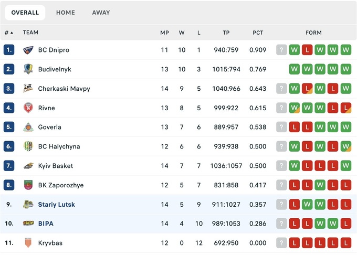Image resolution: width=357 pixels, height=255 pixels.
Task: Click the BK Zaporozhye team badge
Action: (28, 185)
